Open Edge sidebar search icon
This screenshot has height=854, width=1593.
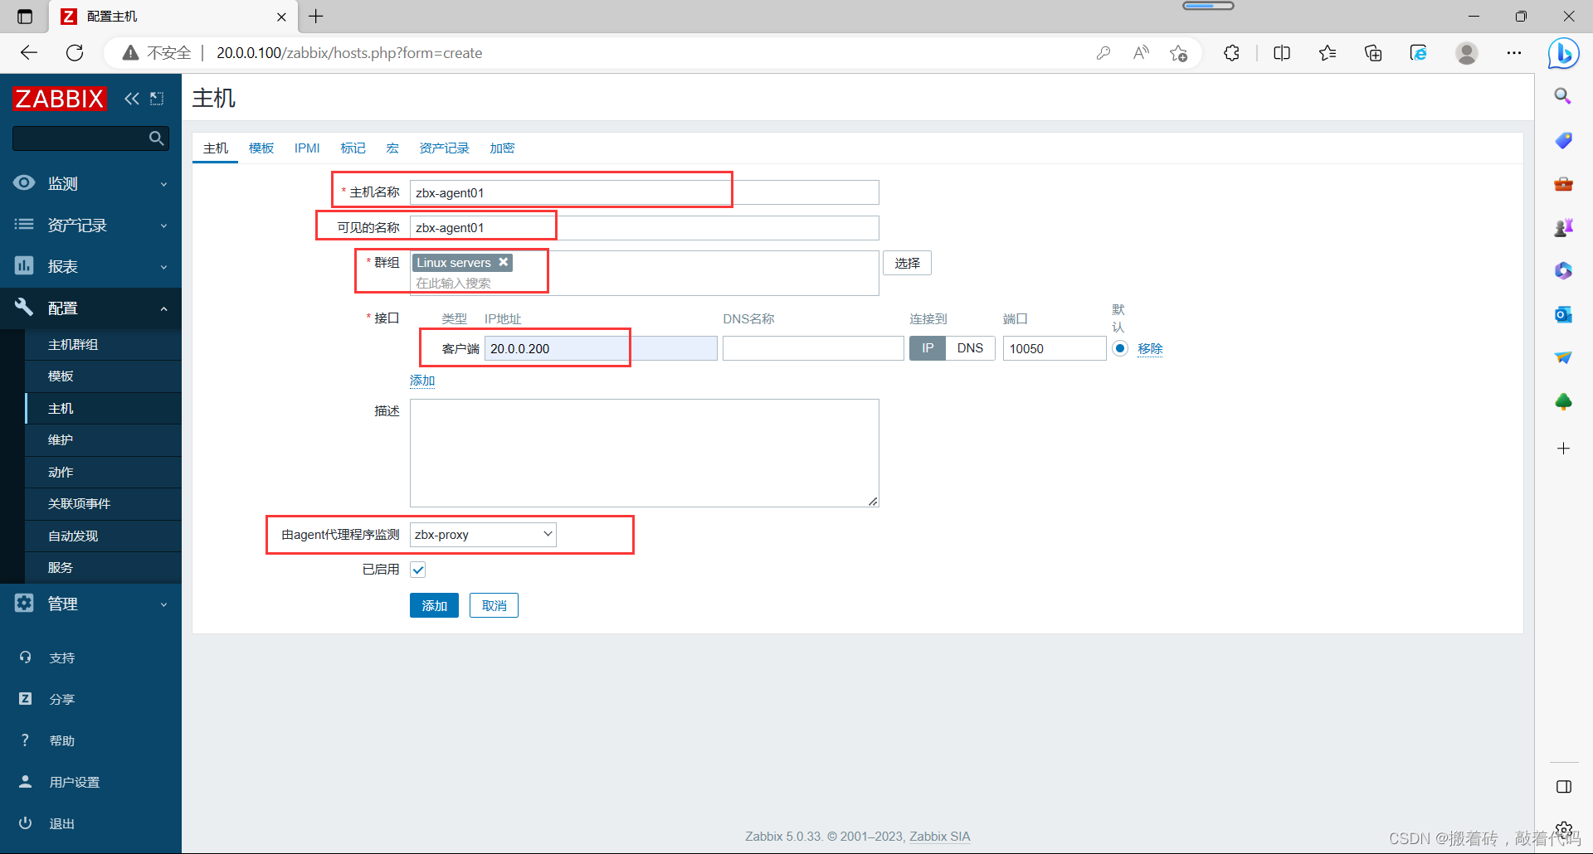click(x=1563, y=96)
